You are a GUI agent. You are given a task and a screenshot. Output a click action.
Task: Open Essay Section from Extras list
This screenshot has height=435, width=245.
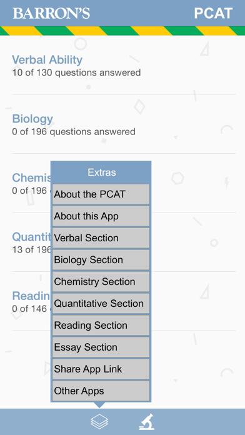[x=101, y=347]
